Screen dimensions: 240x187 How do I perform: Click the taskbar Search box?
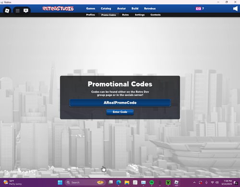(85, 182)
